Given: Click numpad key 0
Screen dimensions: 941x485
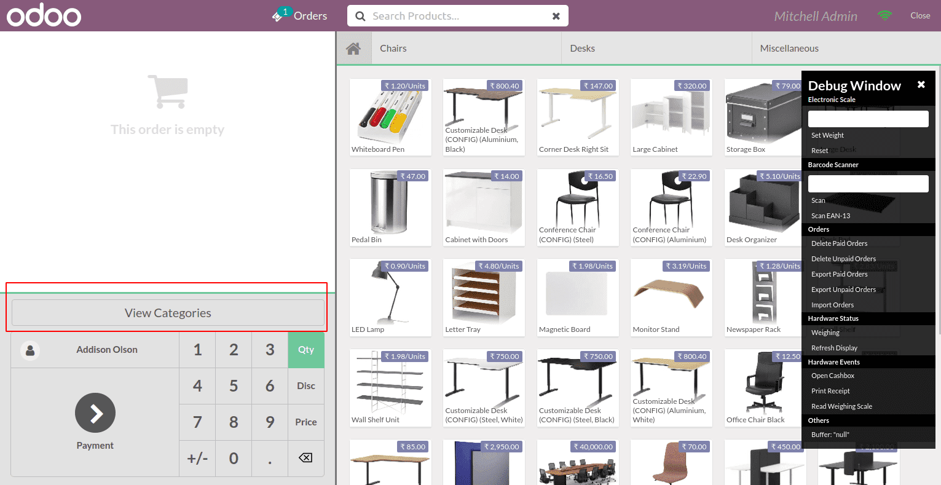Looking at the screenshot, I should pyautogui.click(x=234, y=459).
